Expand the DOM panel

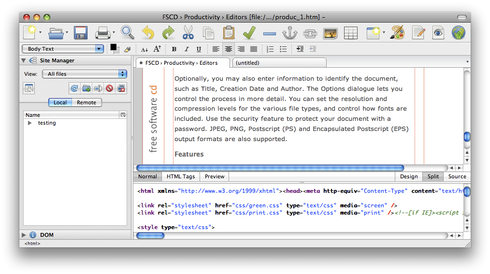24,235
